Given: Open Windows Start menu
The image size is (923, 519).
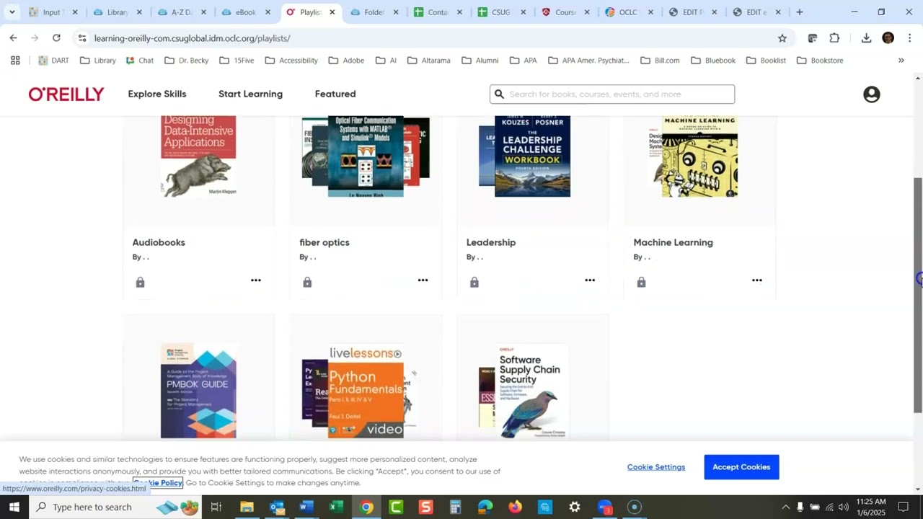Looking at the screenshot, I should click(x=14, y=507).
